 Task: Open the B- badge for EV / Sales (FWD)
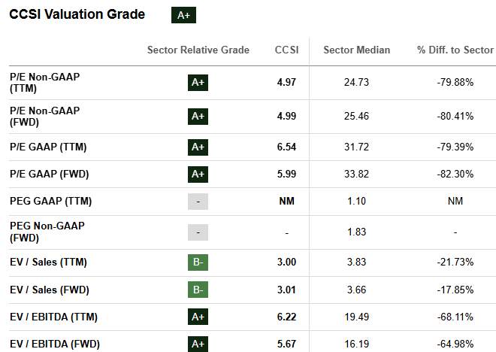pyautogui.click(x=198, y=290)
